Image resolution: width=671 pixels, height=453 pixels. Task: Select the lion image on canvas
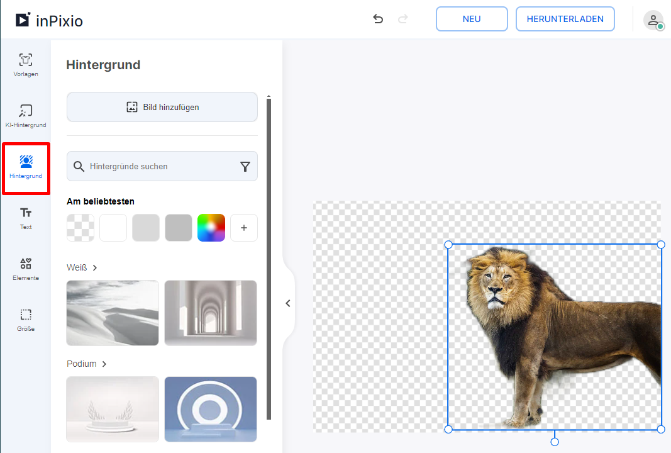tap(555, 337)
